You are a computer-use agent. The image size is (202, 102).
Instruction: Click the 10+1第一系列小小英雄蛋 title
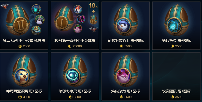75,40
